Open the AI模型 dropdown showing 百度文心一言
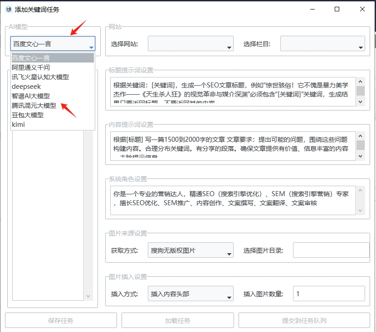 pyautogui.click(x=53, y=43)
